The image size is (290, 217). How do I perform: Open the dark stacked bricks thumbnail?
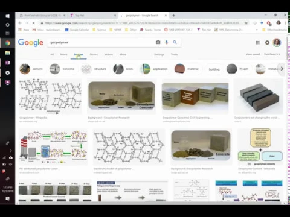259,97
